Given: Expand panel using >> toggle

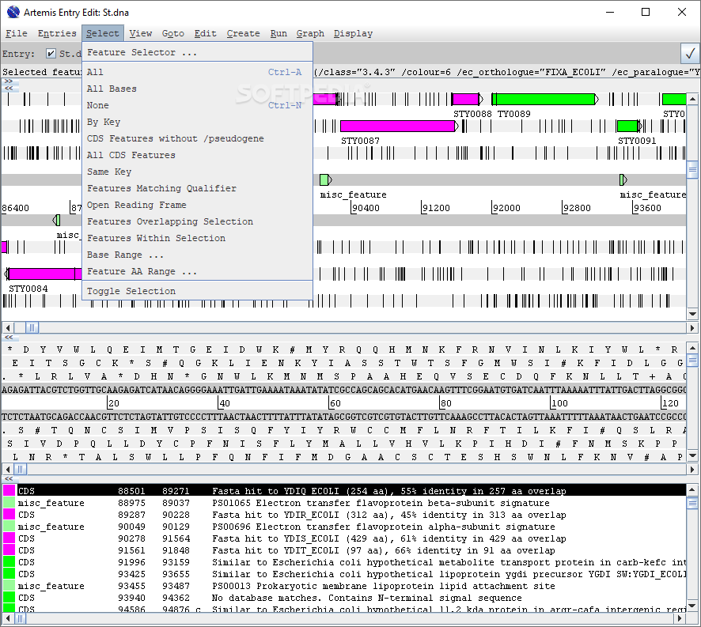Looking at the screenshot, I should click(x=9, y=81).
